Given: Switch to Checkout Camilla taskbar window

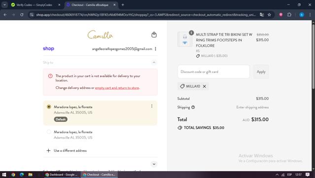Looking at the screenshot, I should (99, 175).
